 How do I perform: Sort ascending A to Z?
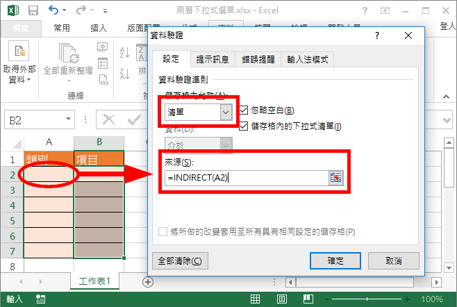125,53
